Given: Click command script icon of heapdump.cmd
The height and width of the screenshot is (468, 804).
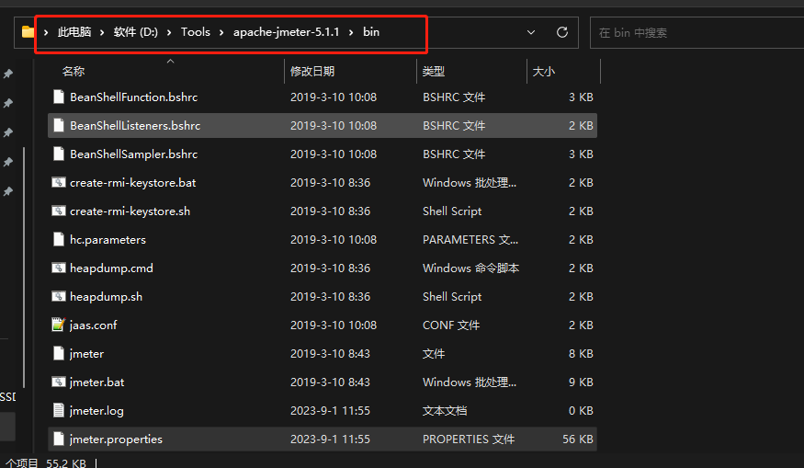Looking at the screenshot, I should pyautogui.click(x=59, y=268).
